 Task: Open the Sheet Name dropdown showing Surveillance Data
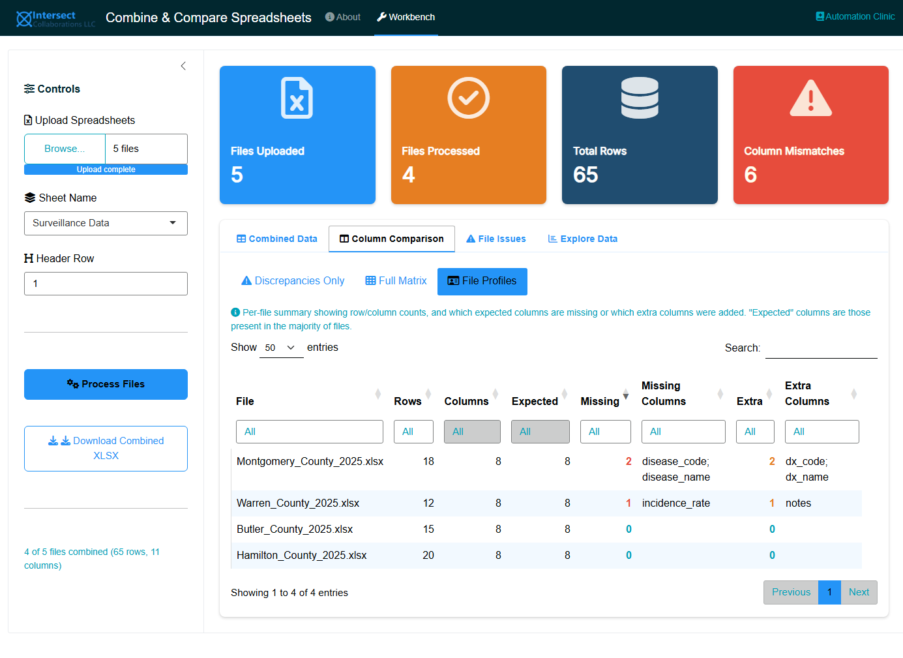[x=106, y=223]
